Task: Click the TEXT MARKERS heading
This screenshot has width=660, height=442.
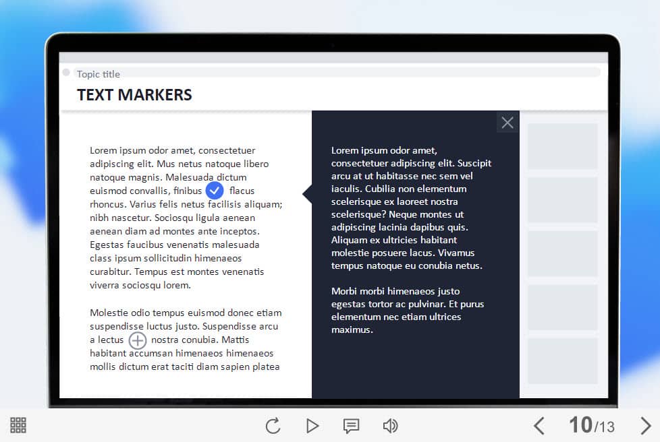Action: tap(134, 95)
